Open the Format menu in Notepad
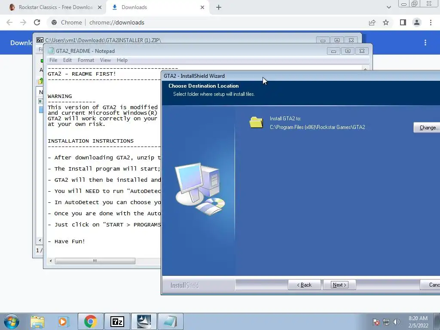440x330 pixels. 86,60
